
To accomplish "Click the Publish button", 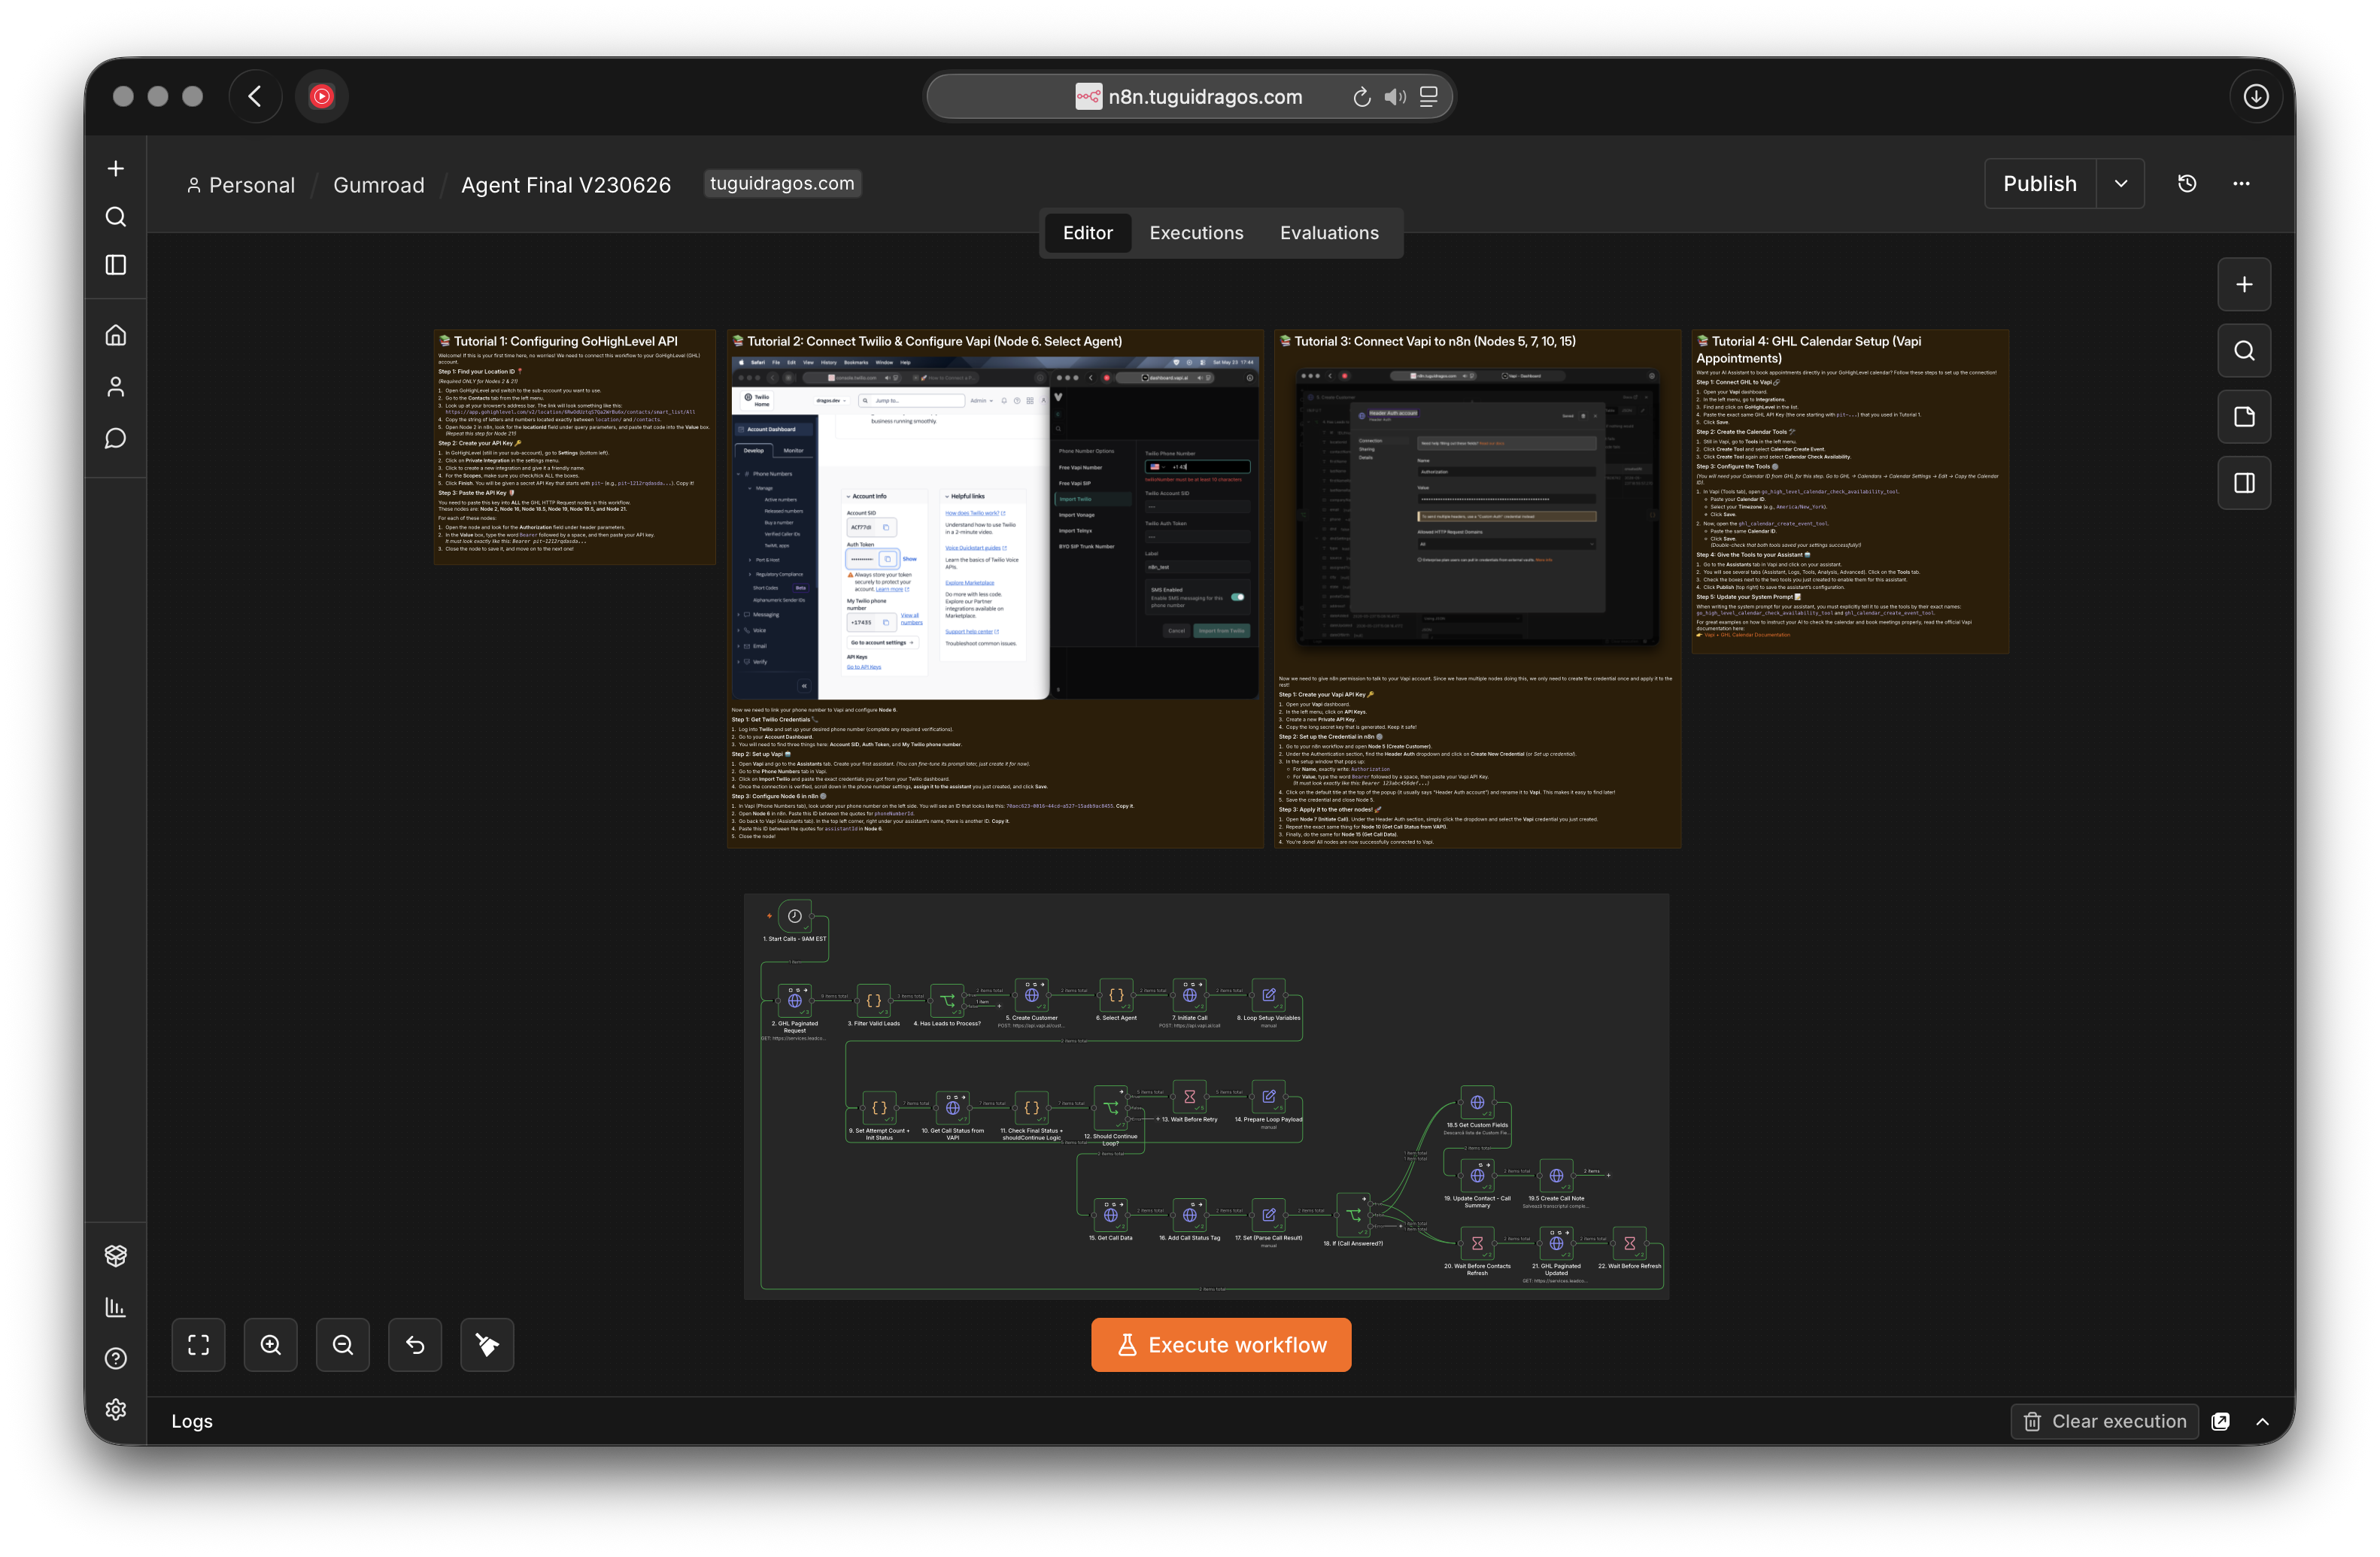I will click(x=2040, y=183).
